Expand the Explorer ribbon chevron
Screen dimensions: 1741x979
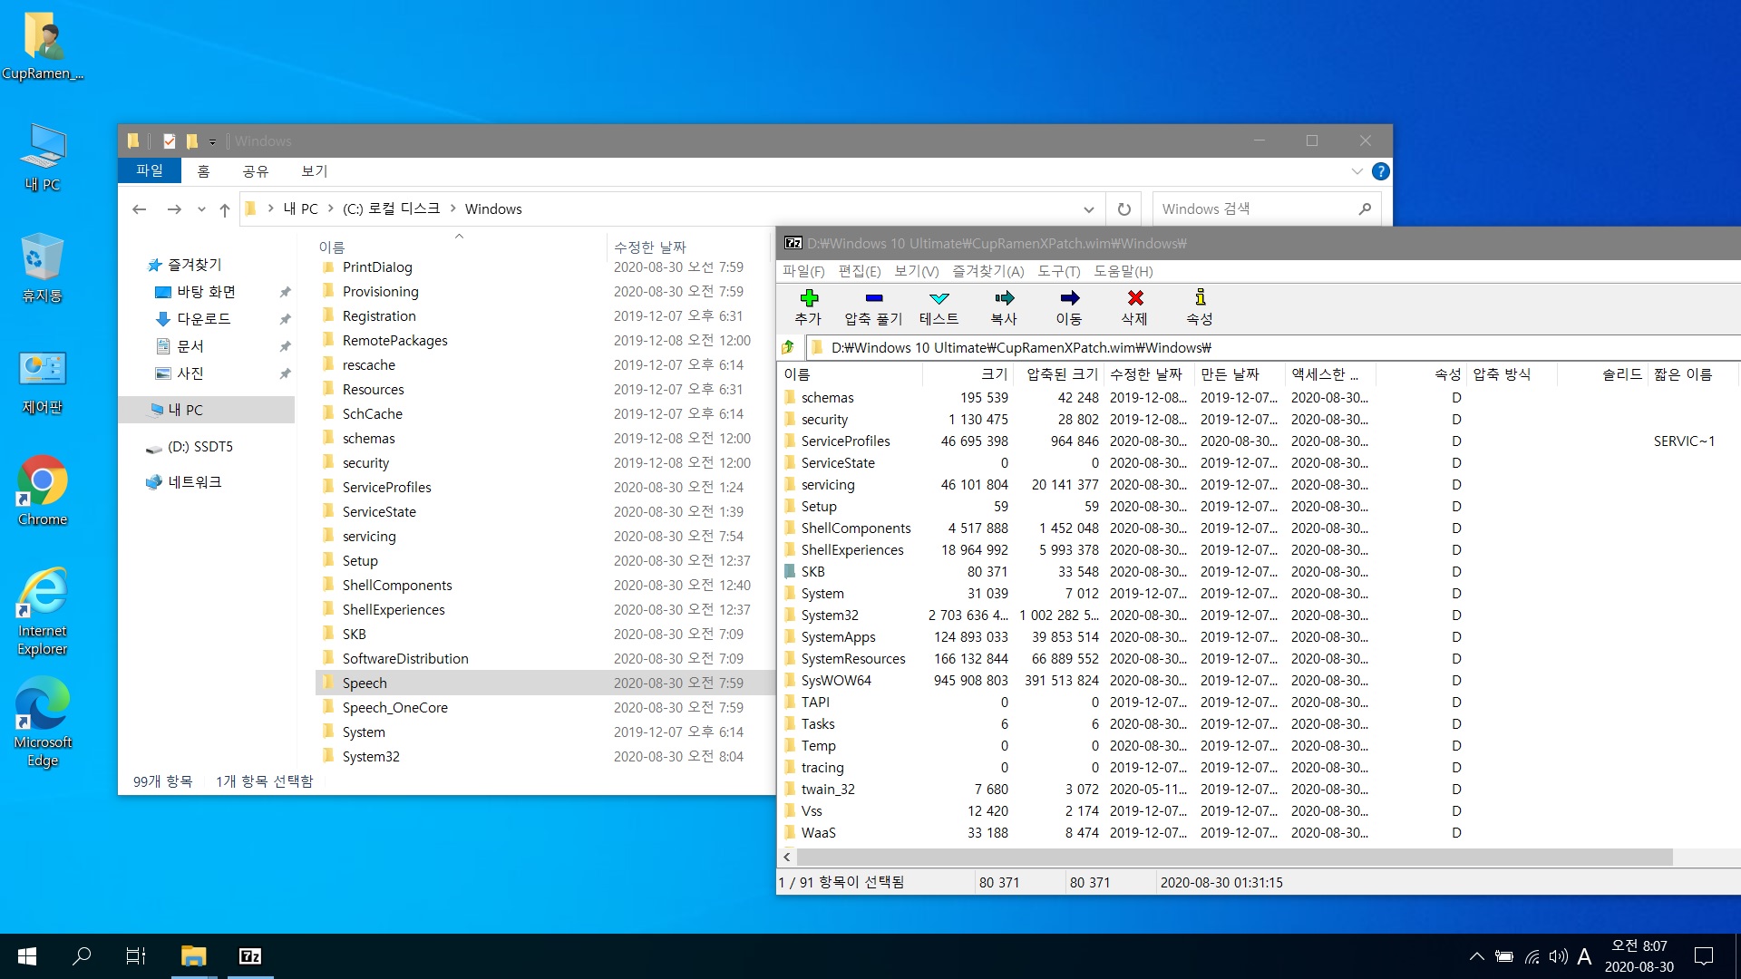(x=1357, y=171)
